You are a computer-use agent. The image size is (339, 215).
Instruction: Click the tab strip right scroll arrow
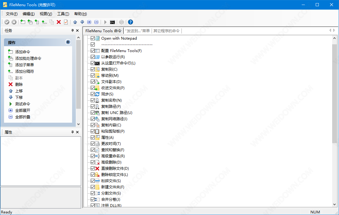point(334,30)
